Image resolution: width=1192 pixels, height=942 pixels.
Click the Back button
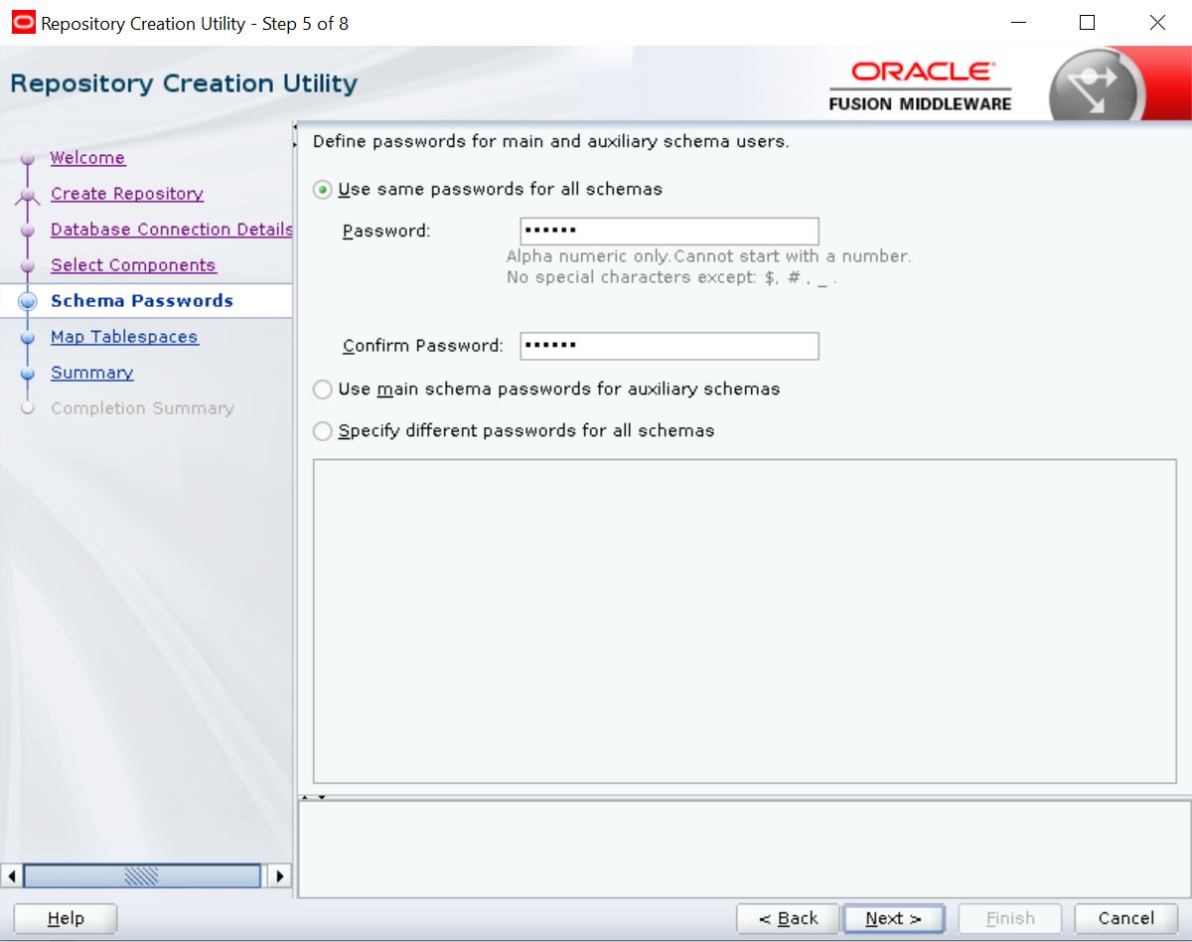tap(789, 918)
